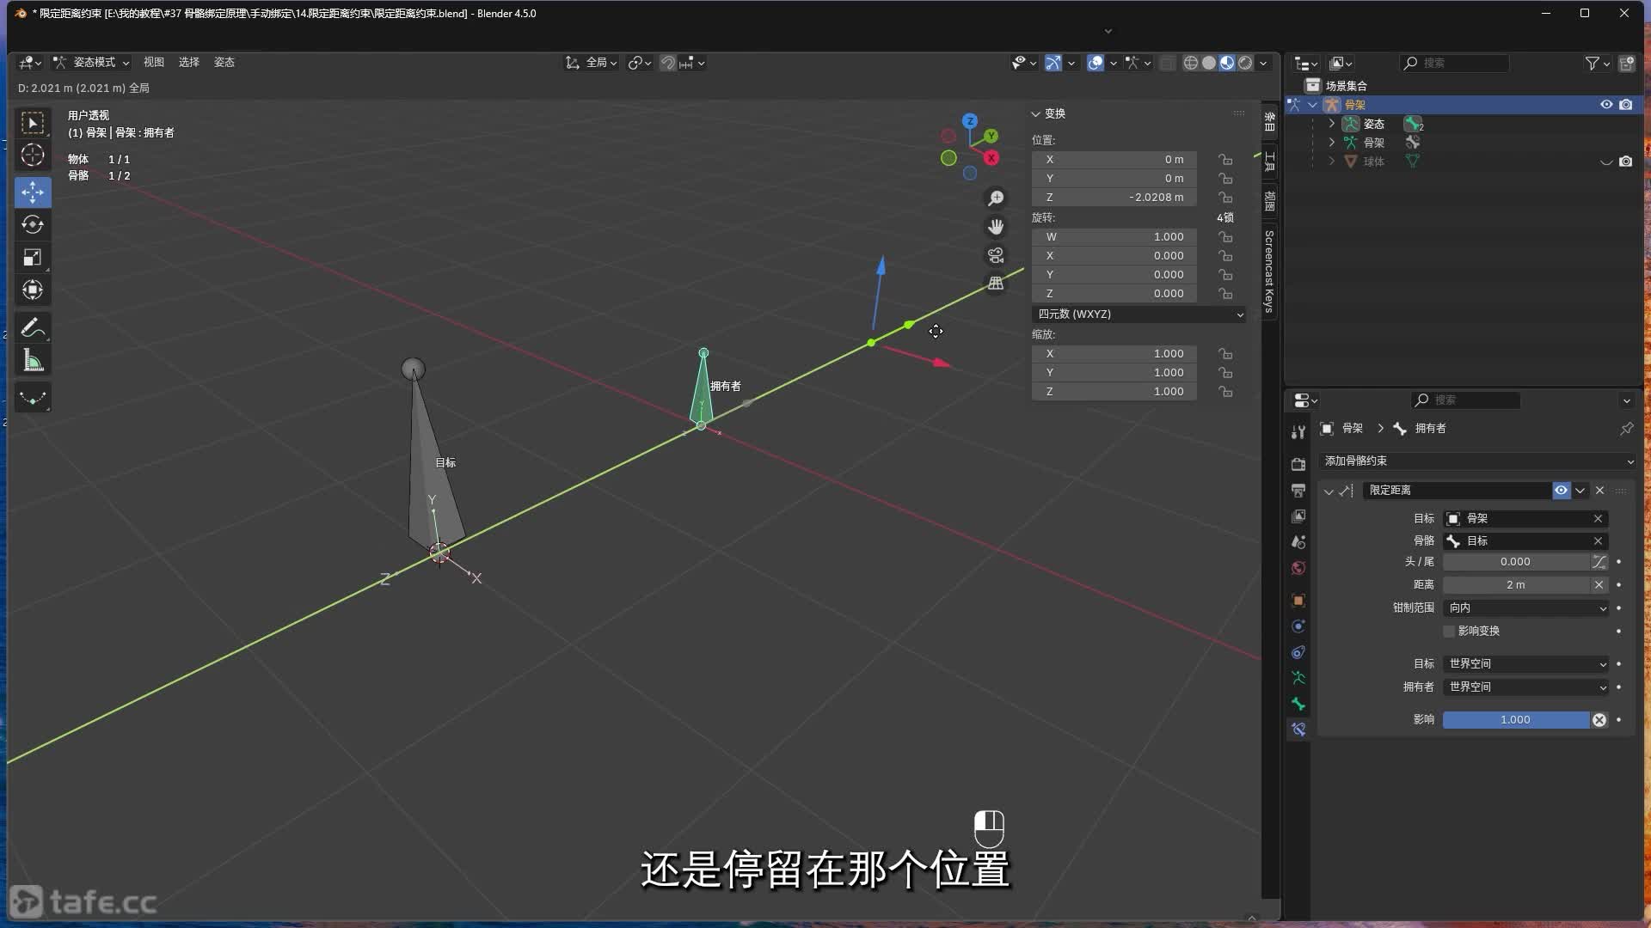
Task: Activate the Cursor tool
Action: (33, 156)
